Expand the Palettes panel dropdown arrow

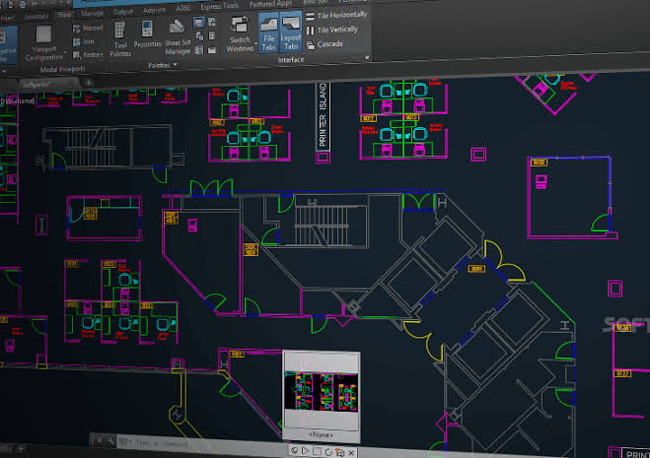point(176,65)
